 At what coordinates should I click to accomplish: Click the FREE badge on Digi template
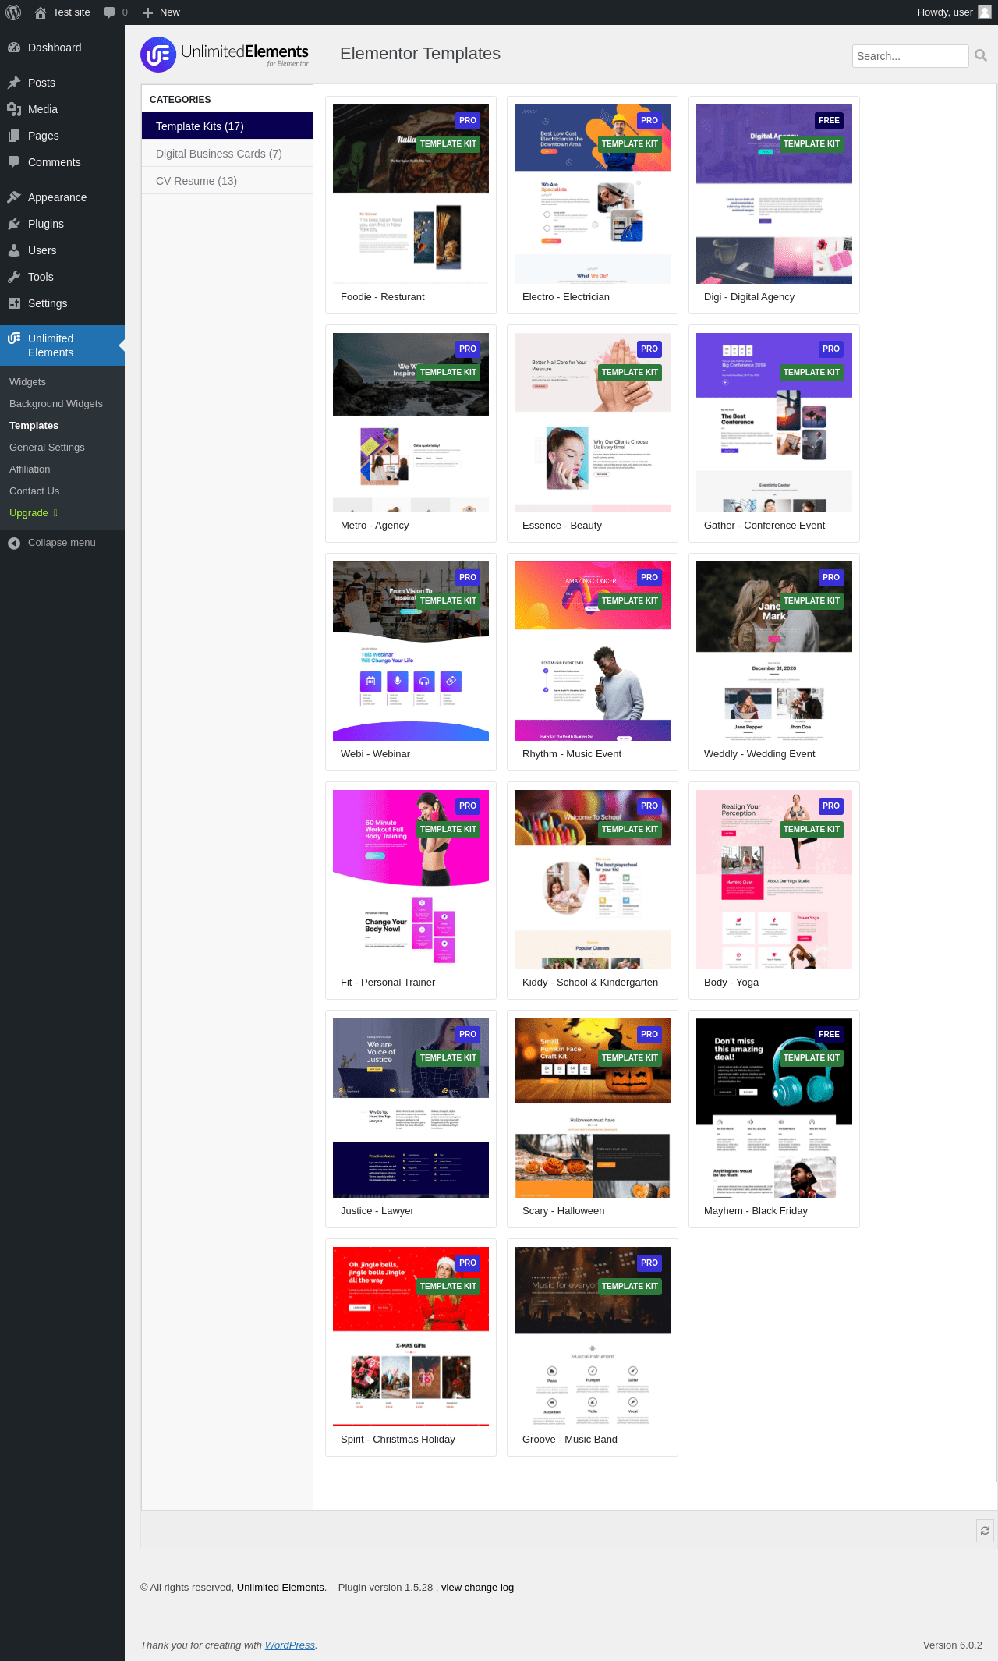click(x=830, y=120)
